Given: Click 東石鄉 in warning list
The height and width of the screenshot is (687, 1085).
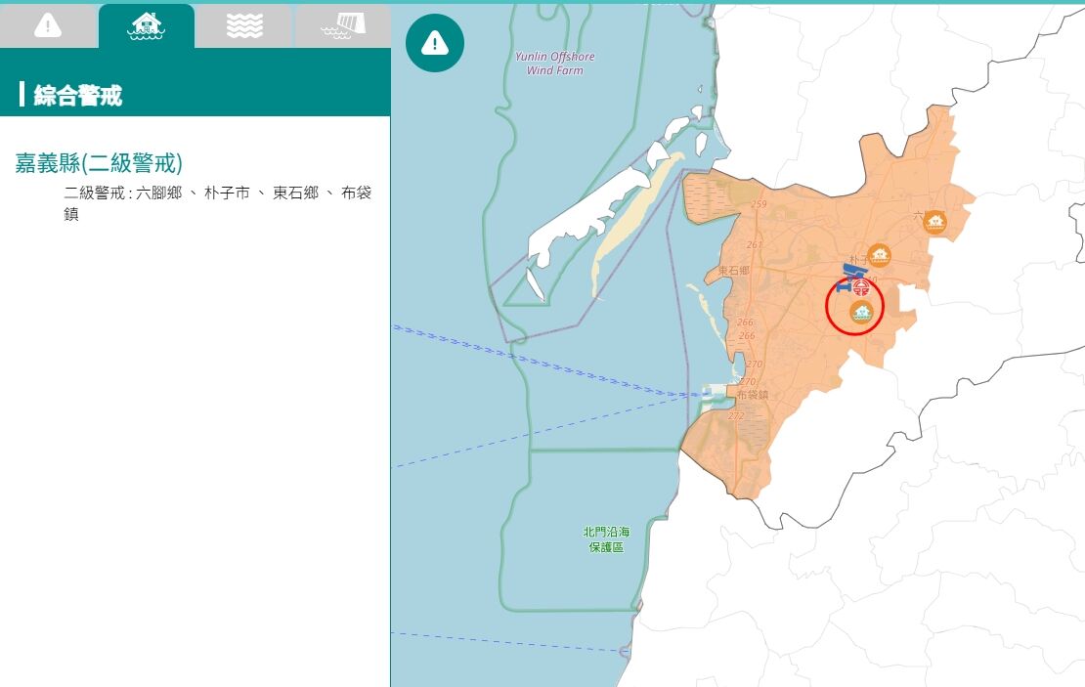Looking at the screenshot, I should point(295,193).
